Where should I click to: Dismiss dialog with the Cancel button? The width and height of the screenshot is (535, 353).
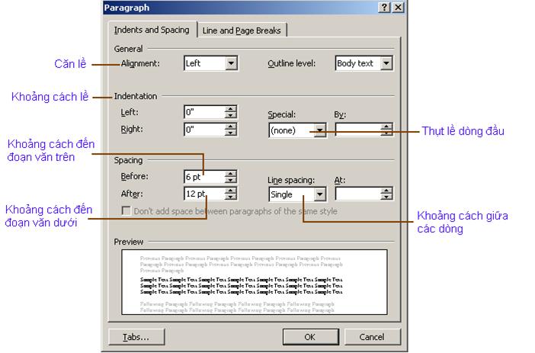tap(372, 337)
